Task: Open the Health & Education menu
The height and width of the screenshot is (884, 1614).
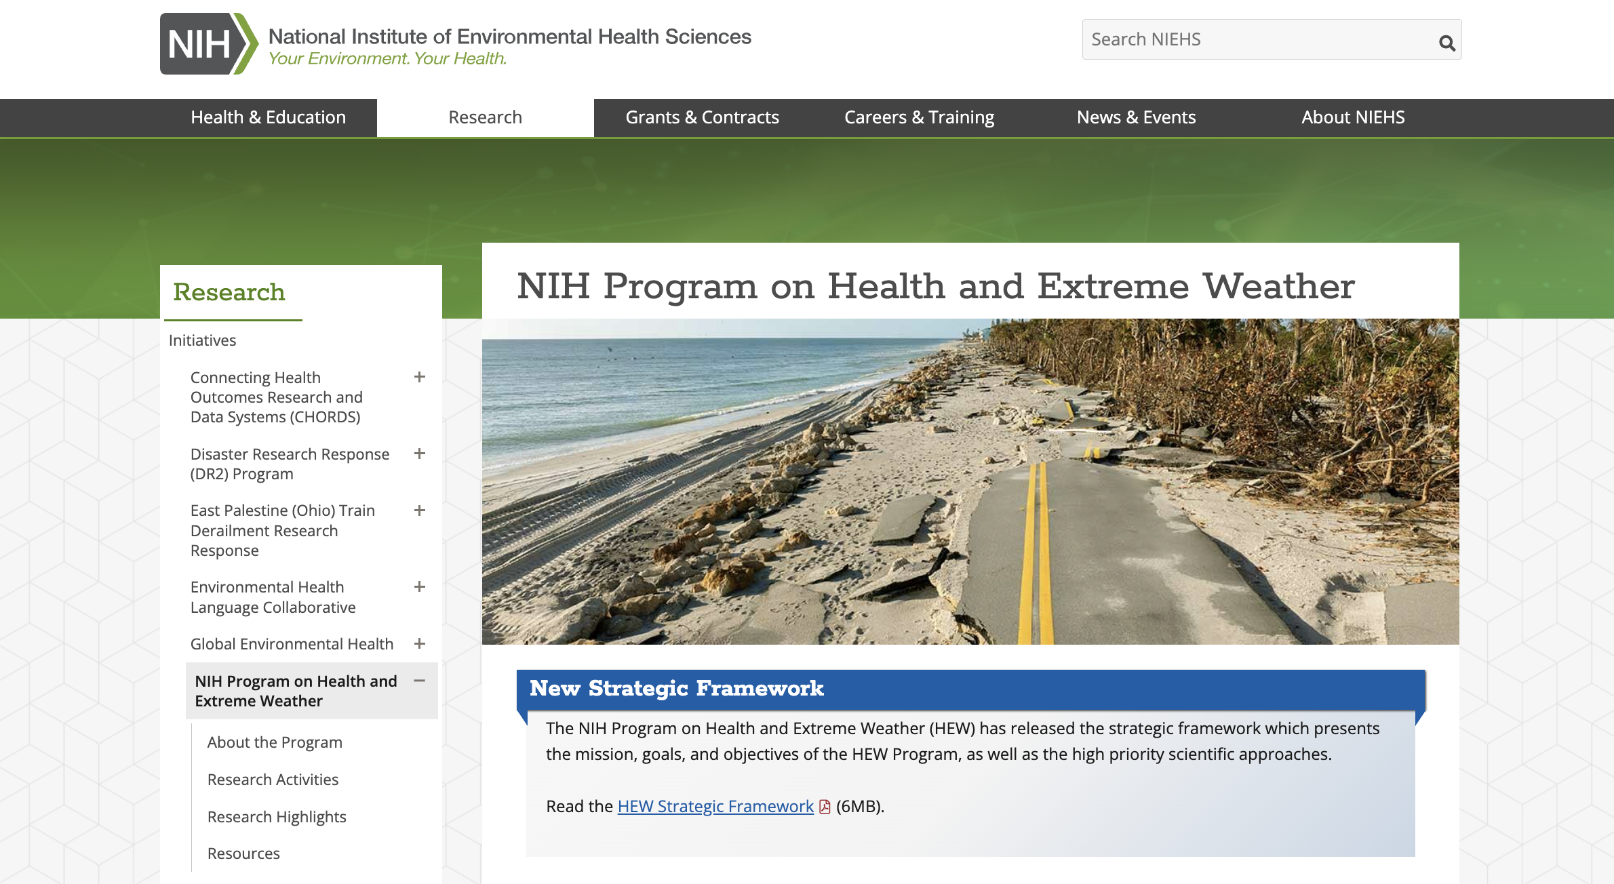Action: click(x=268, y=117)
